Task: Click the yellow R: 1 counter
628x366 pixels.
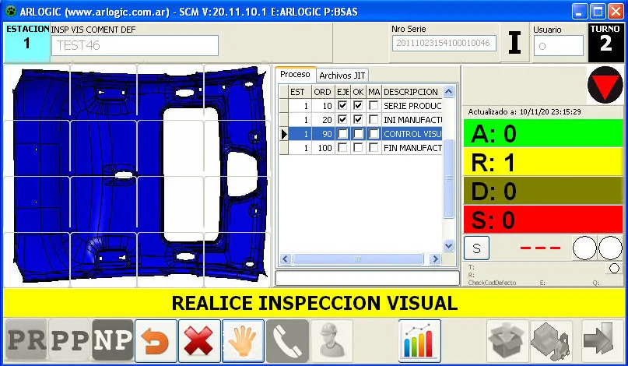Action: click(x=543, y=162)
